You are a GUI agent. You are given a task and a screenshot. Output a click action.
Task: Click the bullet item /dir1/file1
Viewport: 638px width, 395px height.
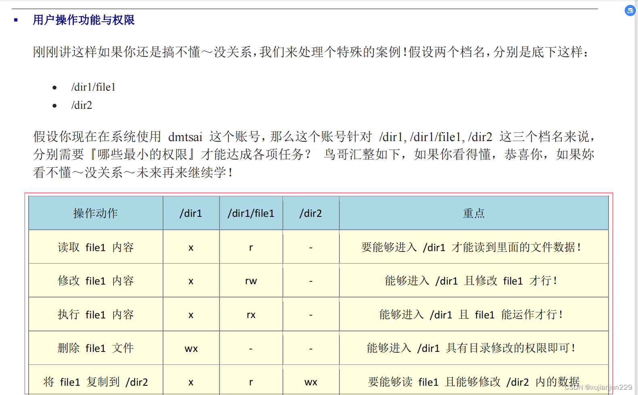93,87
